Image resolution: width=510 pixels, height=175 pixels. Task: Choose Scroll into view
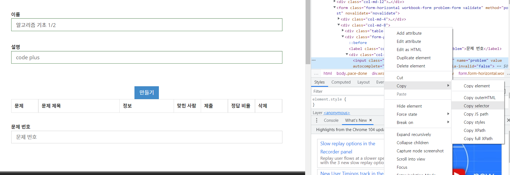[x=411, y=159]
